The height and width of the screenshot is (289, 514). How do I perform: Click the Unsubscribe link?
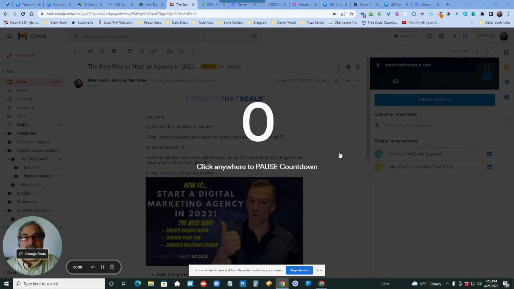tap(208, 80)
